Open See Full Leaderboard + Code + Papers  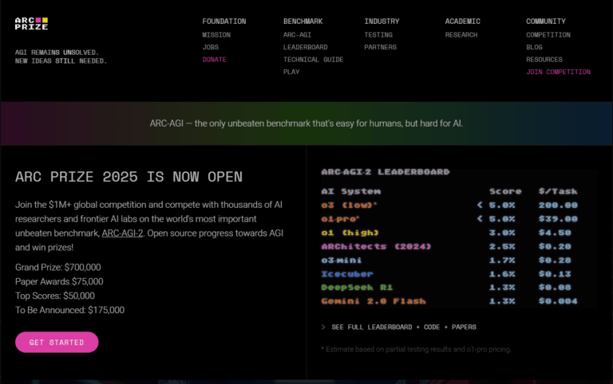(403, 327)
